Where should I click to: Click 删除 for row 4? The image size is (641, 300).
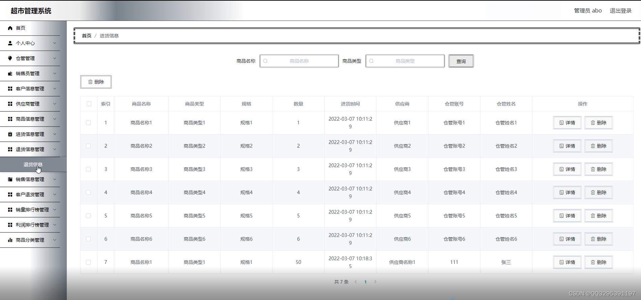(x=599, y=192)
